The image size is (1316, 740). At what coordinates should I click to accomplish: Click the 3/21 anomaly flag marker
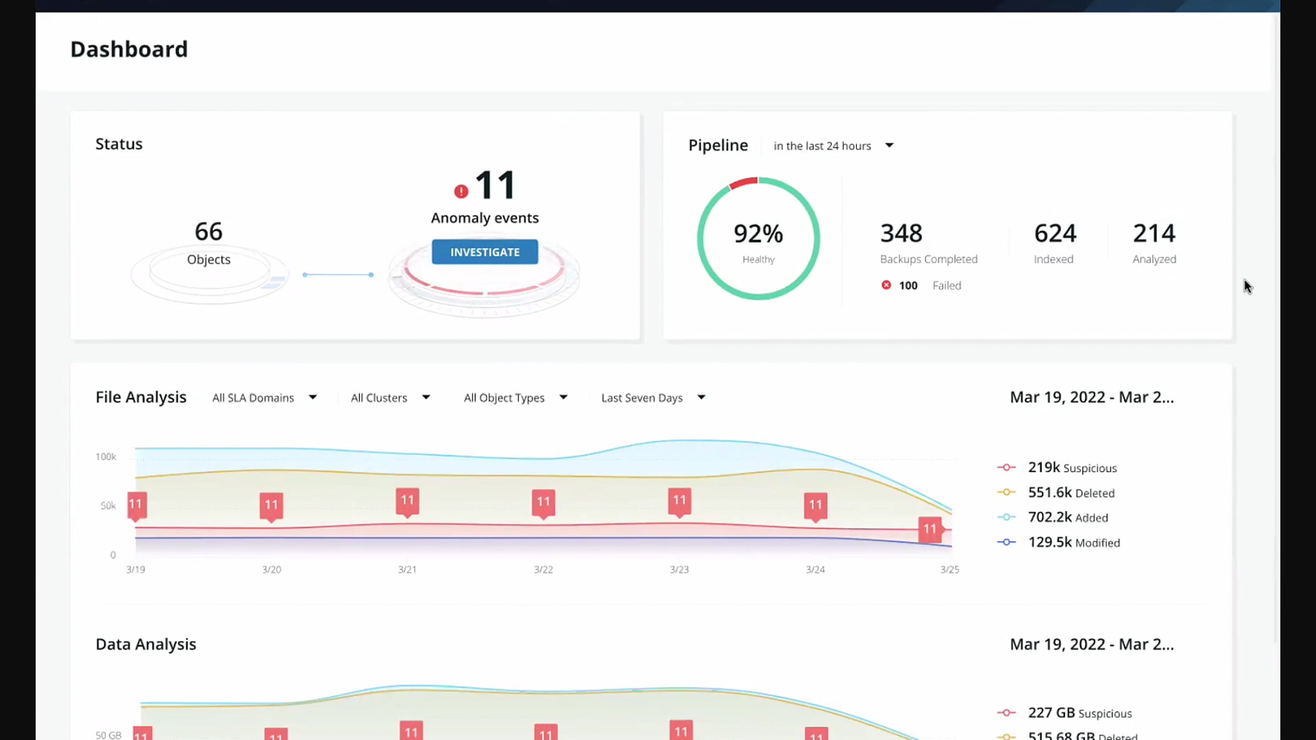407,501
